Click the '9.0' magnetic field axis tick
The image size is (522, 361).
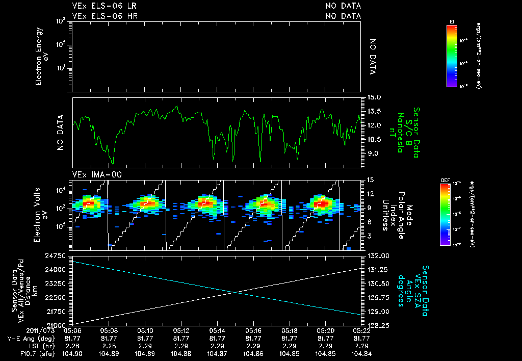point(373,153)
